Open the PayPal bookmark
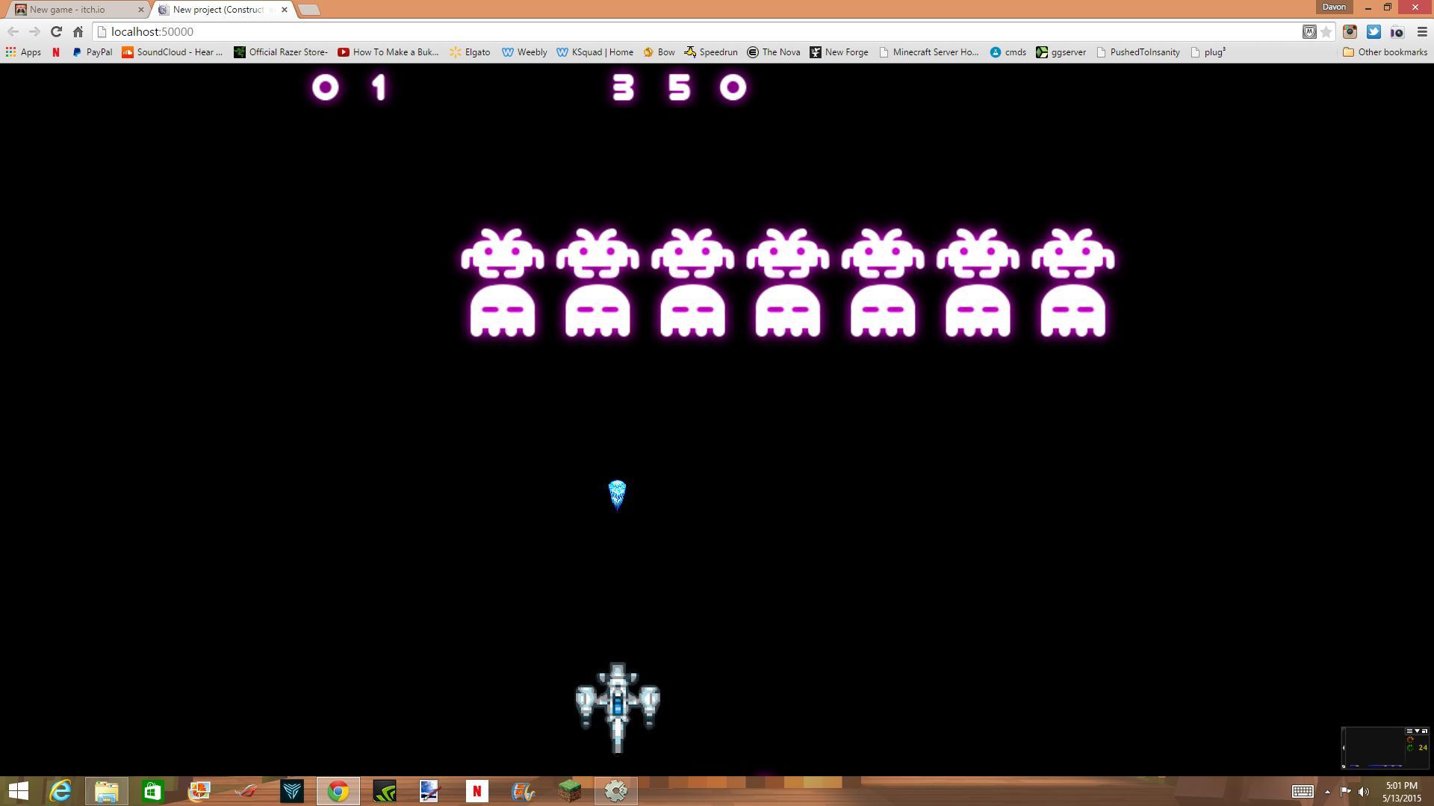1434x806 pixels. click(x=92, y=52)
